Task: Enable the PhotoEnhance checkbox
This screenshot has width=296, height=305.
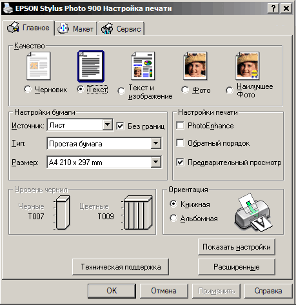Action: point(180,126)
